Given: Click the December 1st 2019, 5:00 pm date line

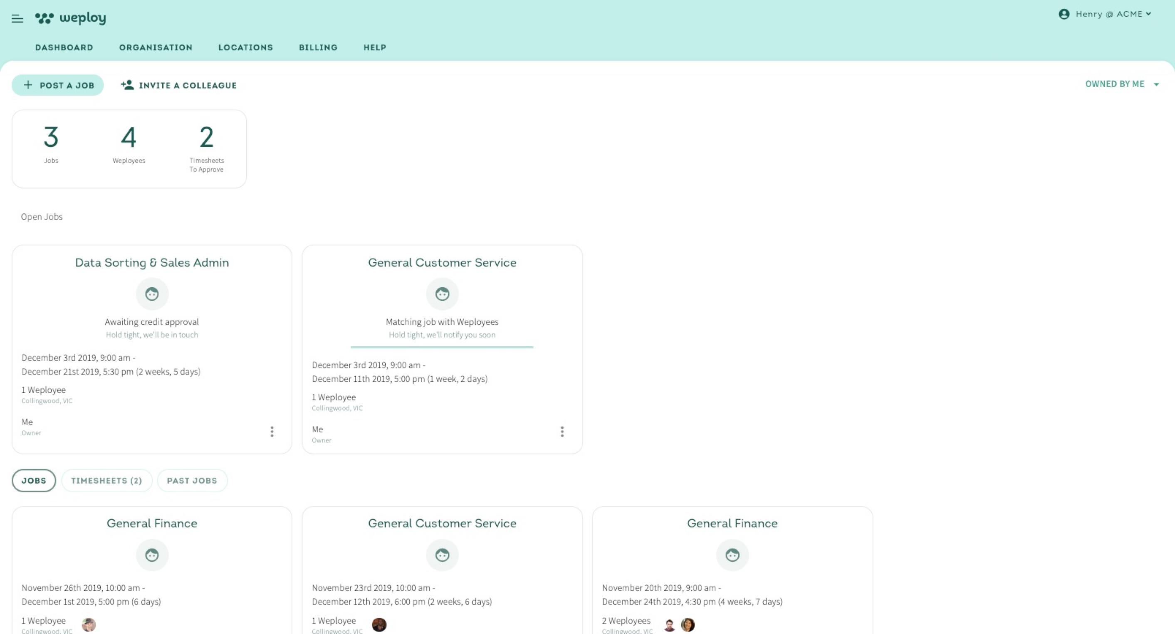Looking at the screenshot, I should [x=91, y=602].
